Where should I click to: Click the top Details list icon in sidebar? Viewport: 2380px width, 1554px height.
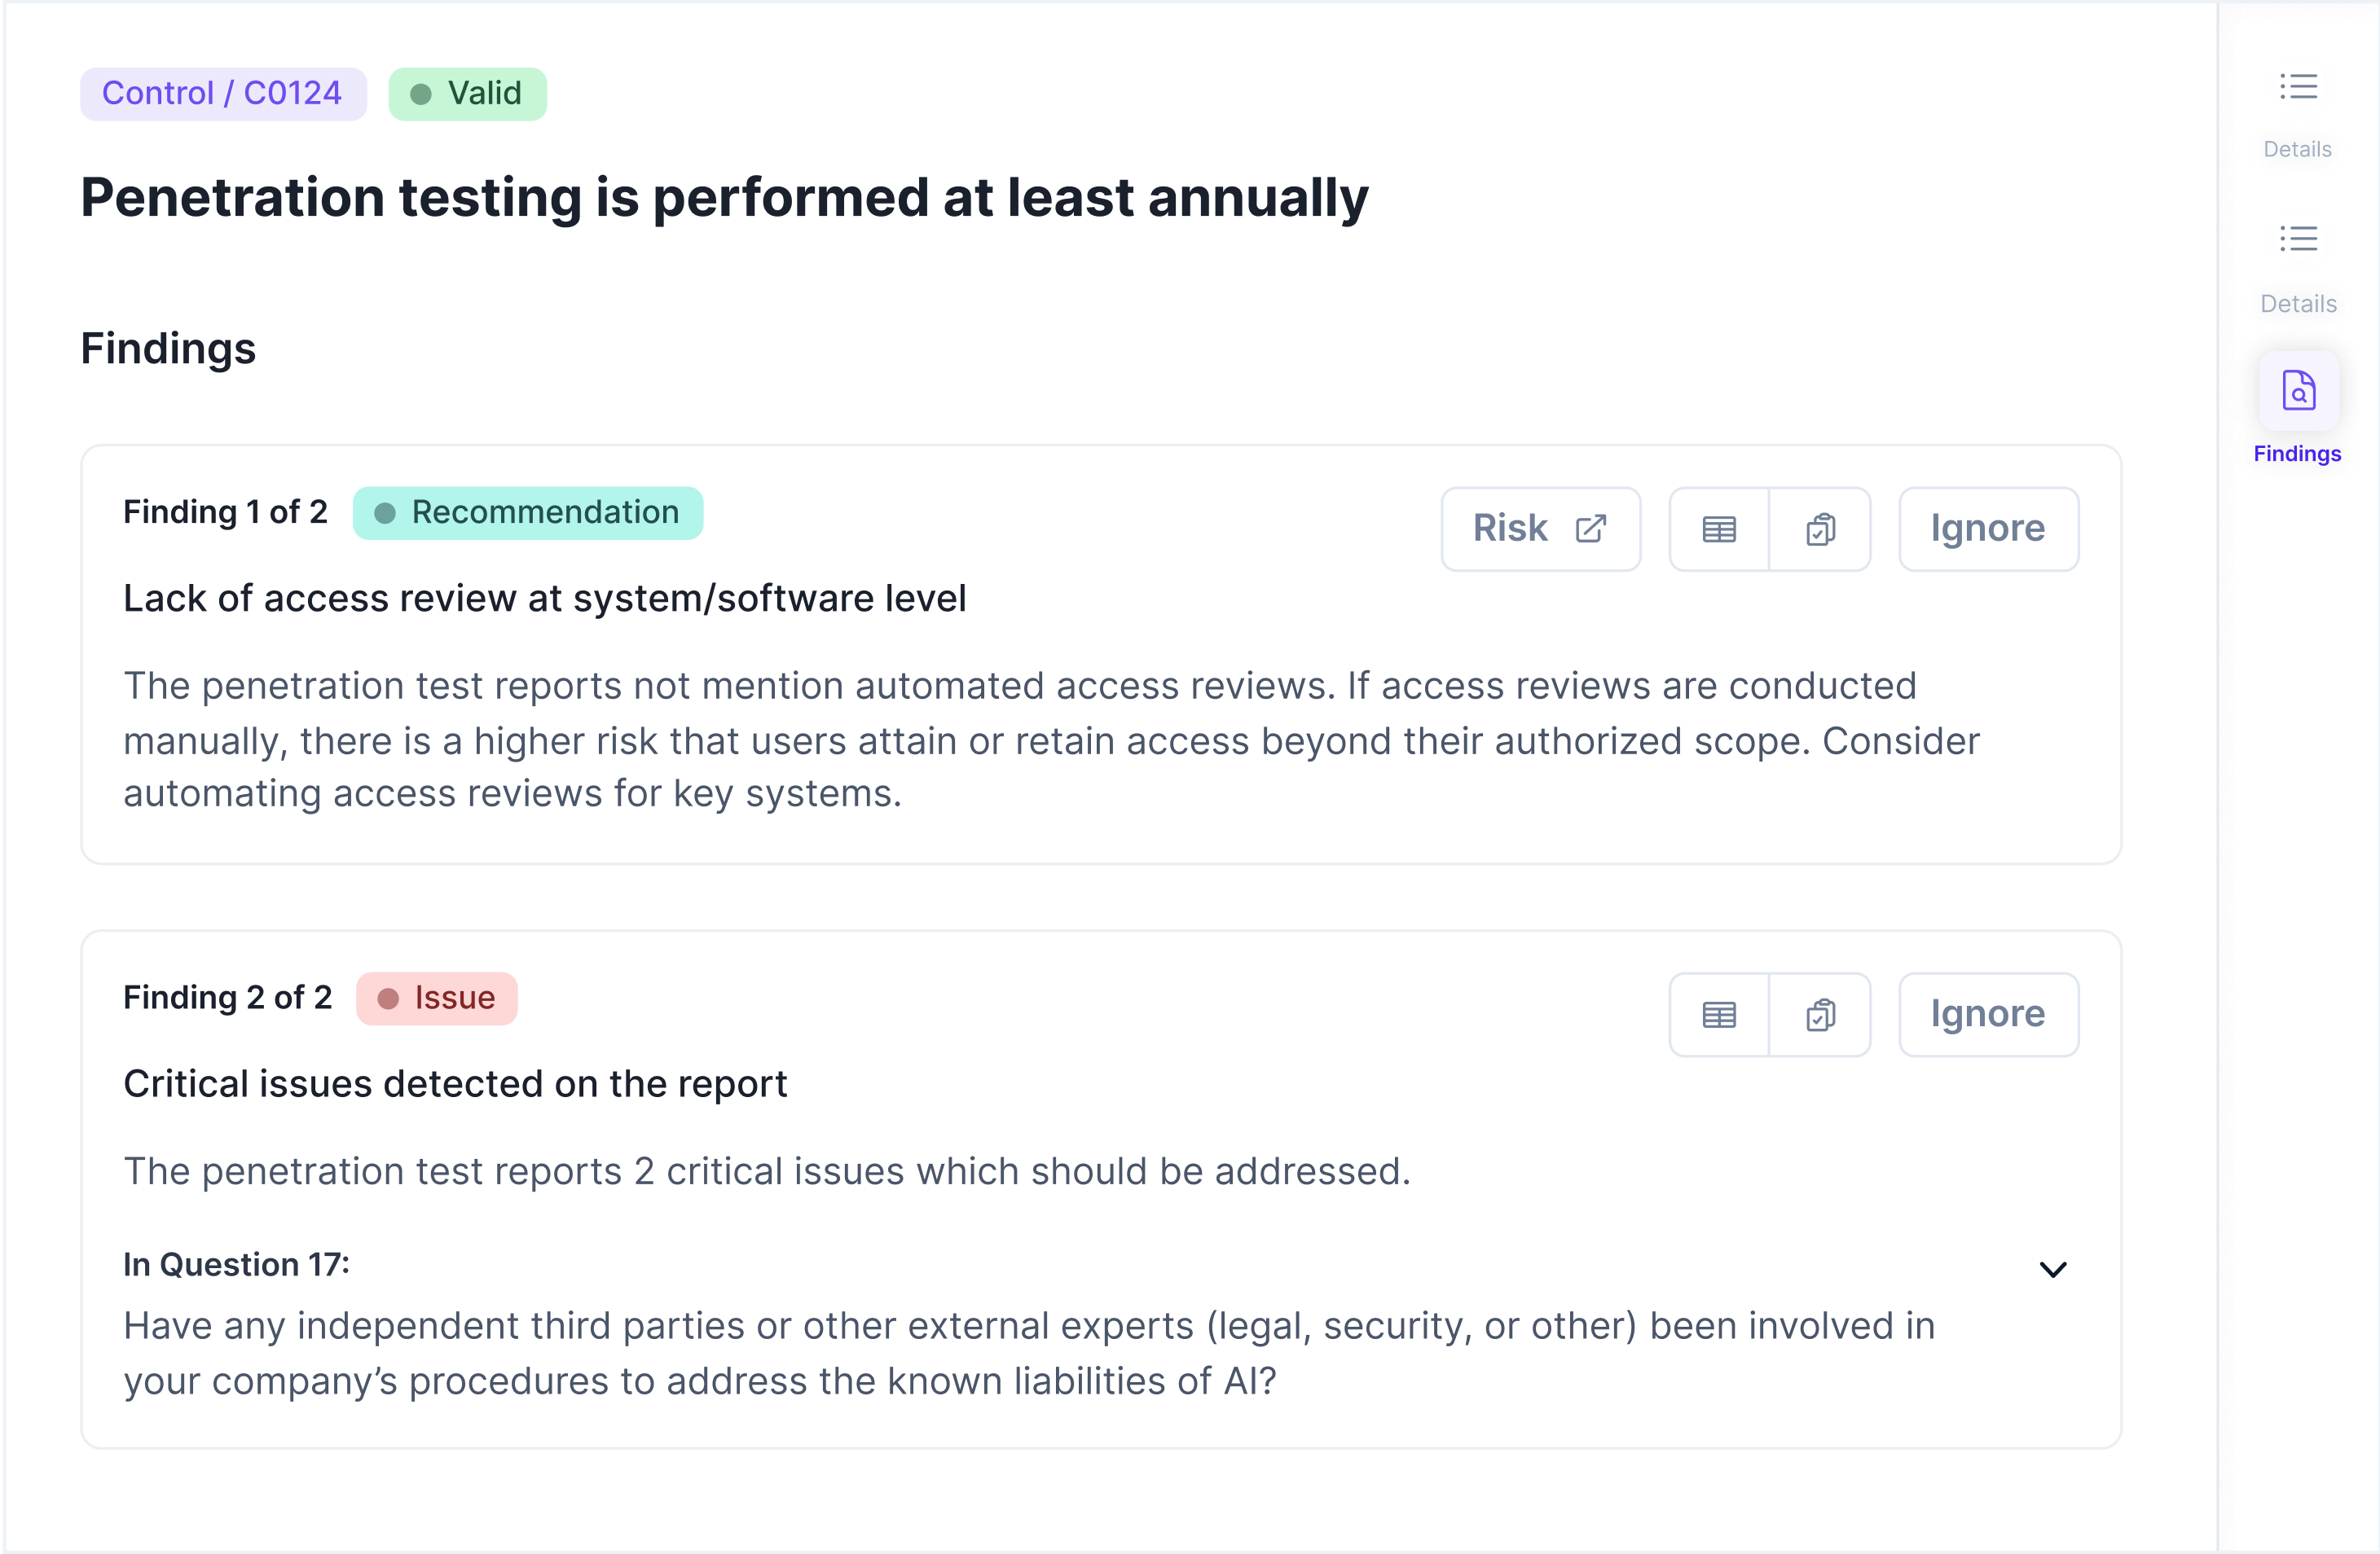tap(2298, 87)
